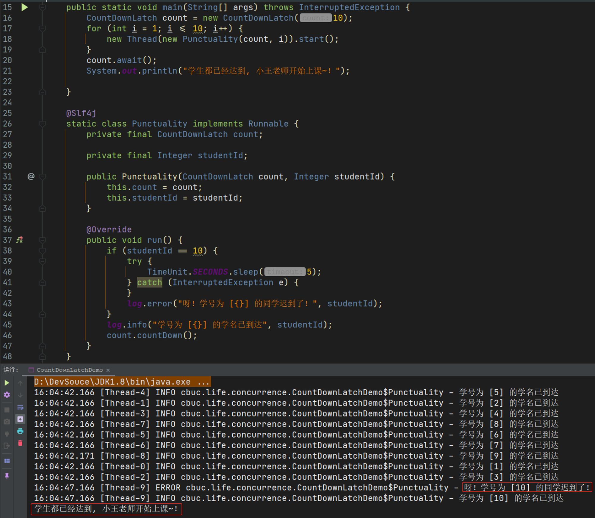The height and width of the screenshot is (518, 595).
Task: Click the gray Stop square in the Run panel
Action: [x=7, y=410]
